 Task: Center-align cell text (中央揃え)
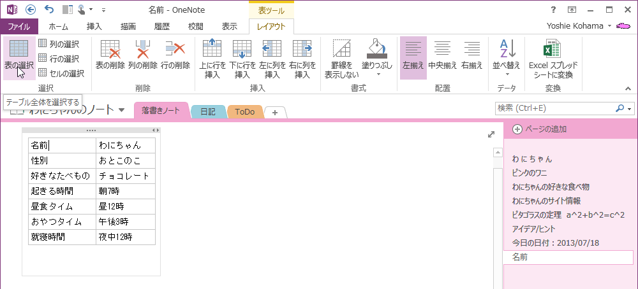(x=443, y=55)
